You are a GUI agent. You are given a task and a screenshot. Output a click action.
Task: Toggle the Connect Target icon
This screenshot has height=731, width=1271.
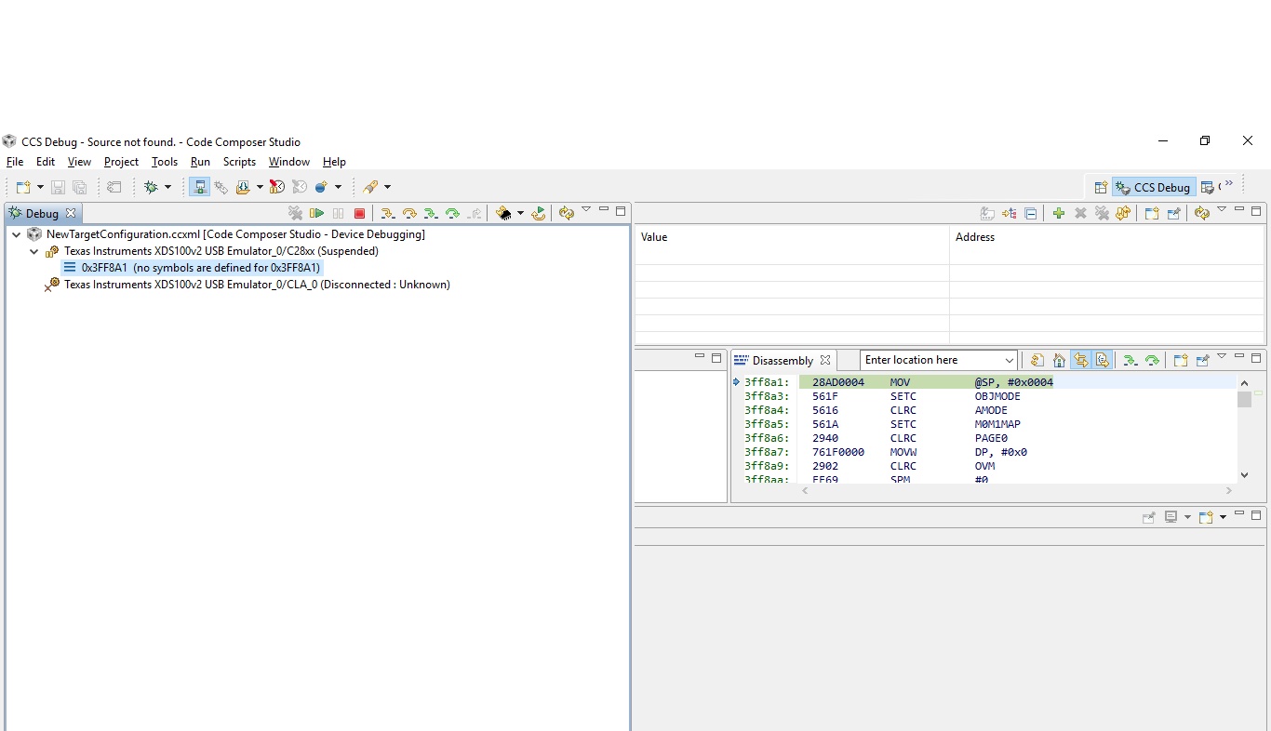pyautogui.click(x=199, y=187)
